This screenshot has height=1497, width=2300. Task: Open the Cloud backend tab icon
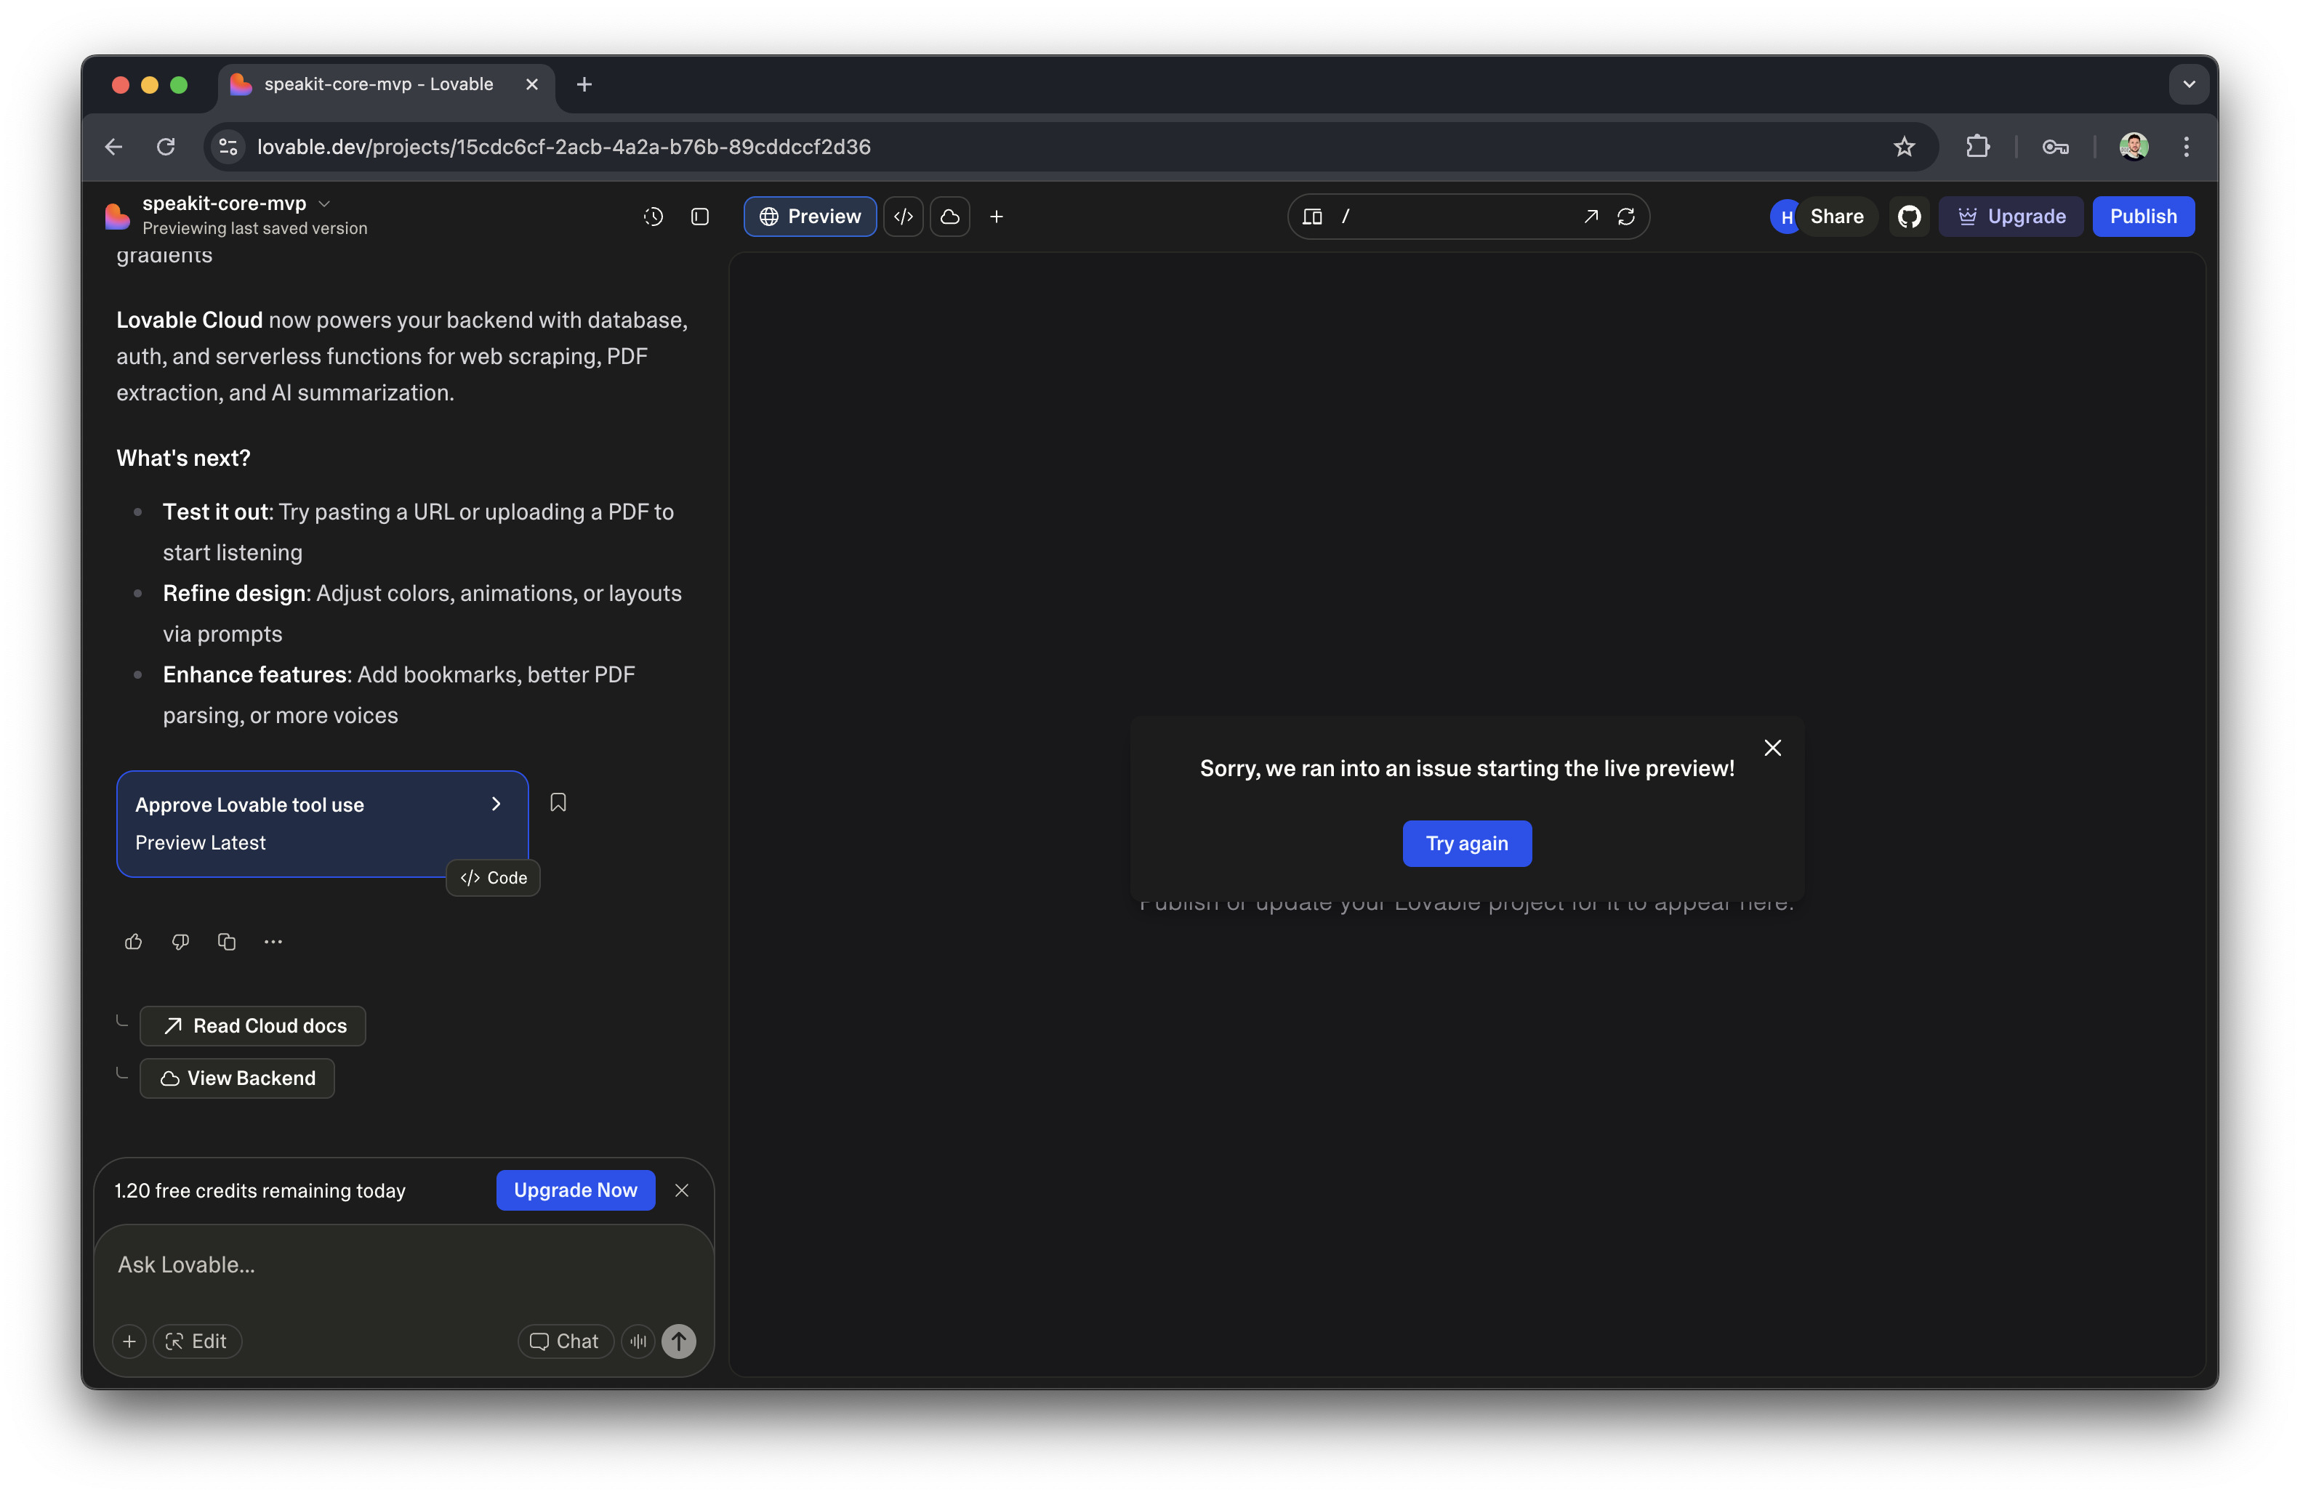(950, 217)
